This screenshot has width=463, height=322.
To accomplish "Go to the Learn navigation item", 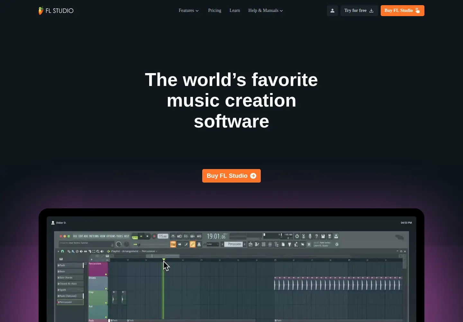I will point(235,11).
